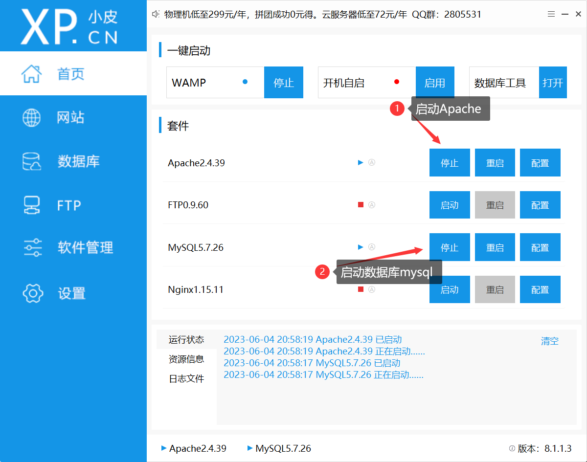Switch to 资源信息 tab
Screen dimensions: 587x462
coord(186,359)
